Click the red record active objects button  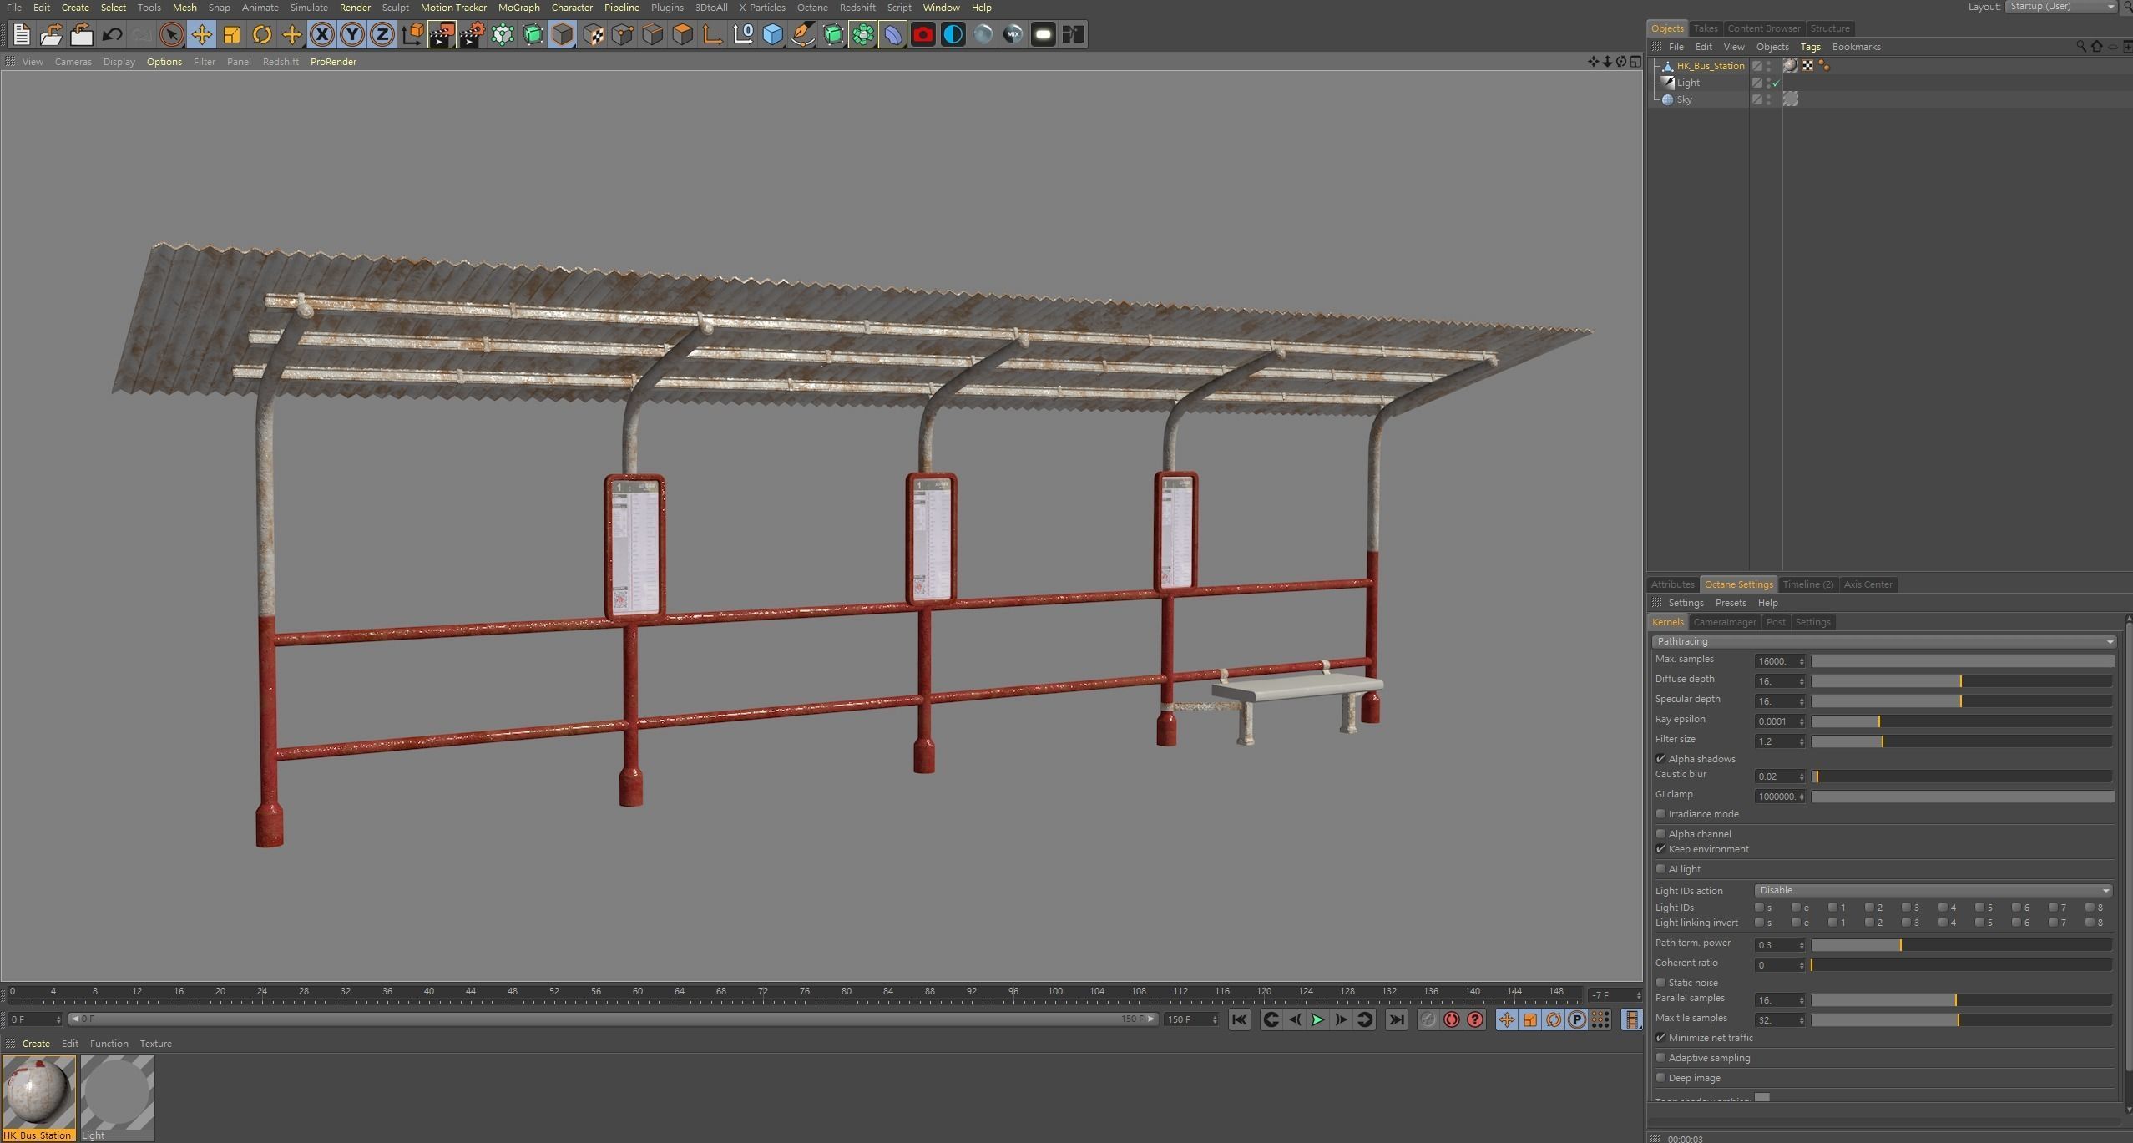point(1451,1019)
